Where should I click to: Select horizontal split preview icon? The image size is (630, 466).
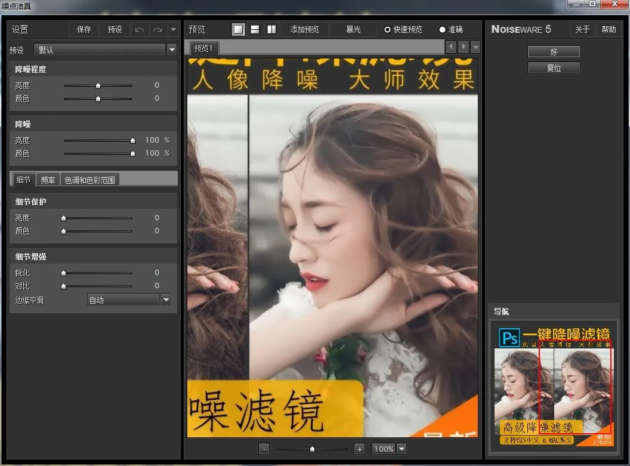coord(255,29)
